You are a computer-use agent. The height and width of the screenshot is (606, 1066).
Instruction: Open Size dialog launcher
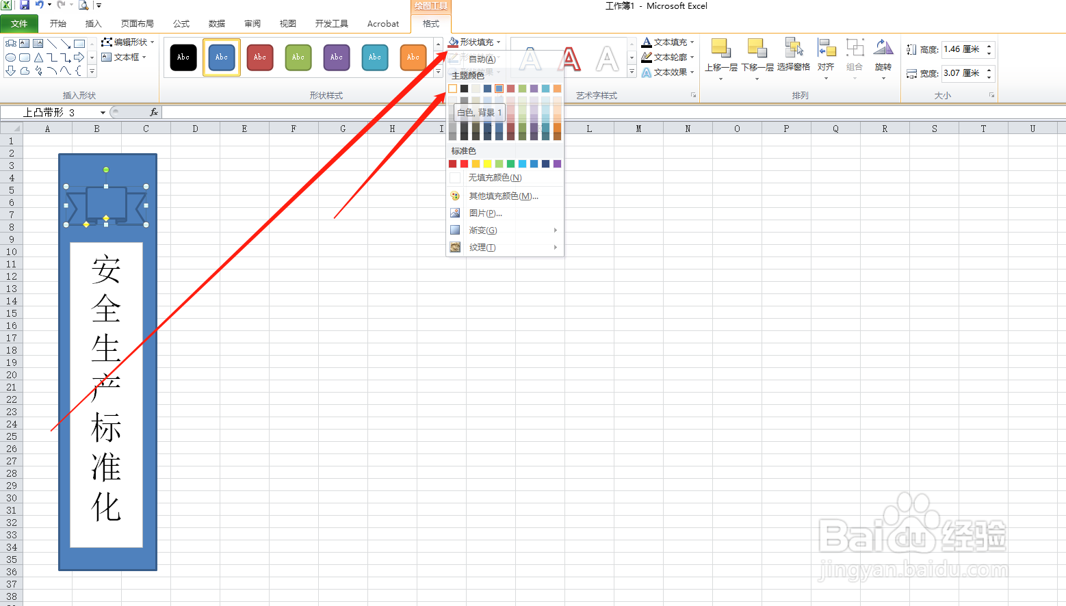point(991,96)
